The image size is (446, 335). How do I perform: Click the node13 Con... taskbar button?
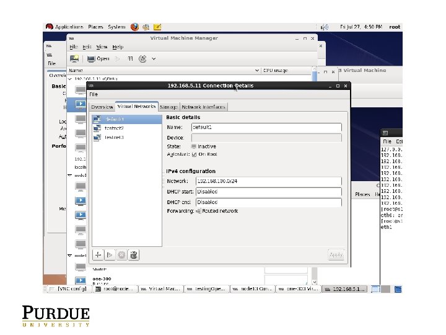(x=253, y=289)
